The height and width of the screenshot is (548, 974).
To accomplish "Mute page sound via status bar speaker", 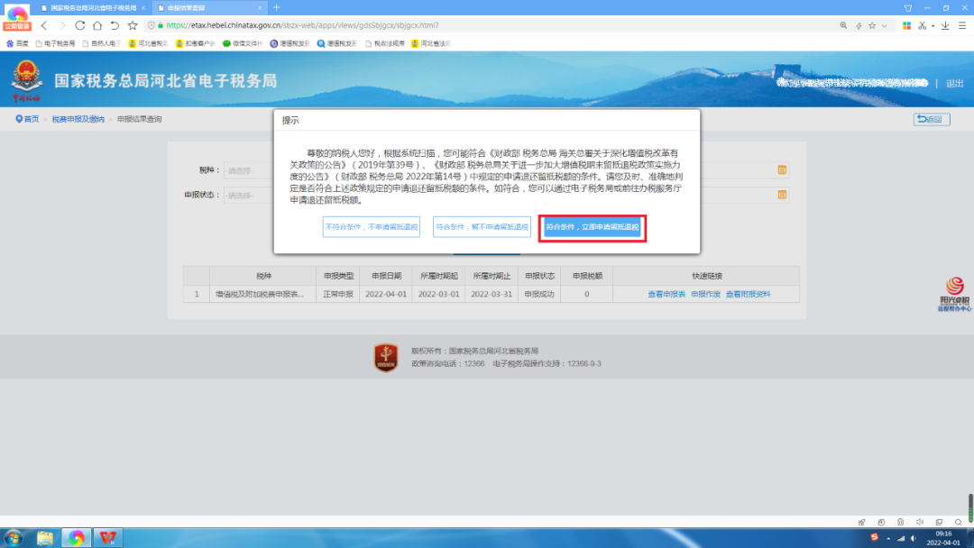I will (x=920, y=522).
